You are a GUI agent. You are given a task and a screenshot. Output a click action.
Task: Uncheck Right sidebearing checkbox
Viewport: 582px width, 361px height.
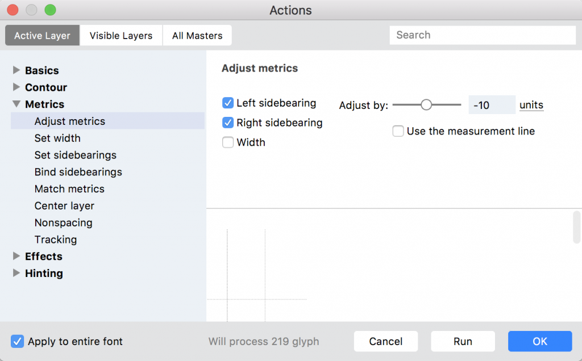click(x=228, y=123)
